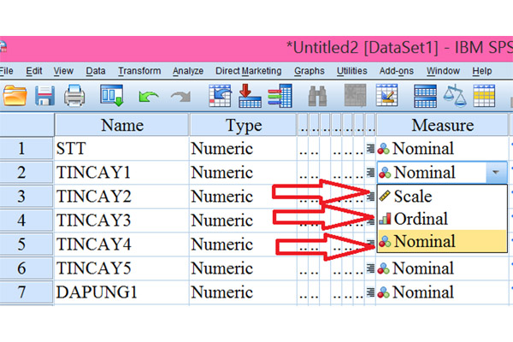Screen dimensions: 513x342
Task: Save the dataset with the floppy disk icon
Action: [x=44, y=96]
